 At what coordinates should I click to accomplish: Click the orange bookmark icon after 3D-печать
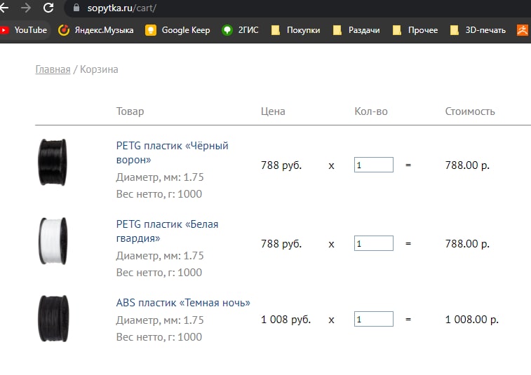pos(523,30)
